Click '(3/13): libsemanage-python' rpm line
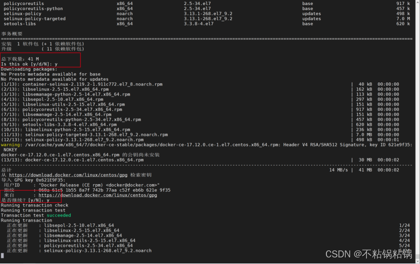The width and height of the screenshot is (420, 264). 66,95
